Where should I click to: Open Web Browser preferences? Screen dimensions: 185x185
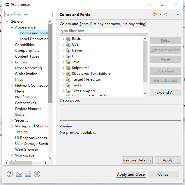(x=27, y=150)
